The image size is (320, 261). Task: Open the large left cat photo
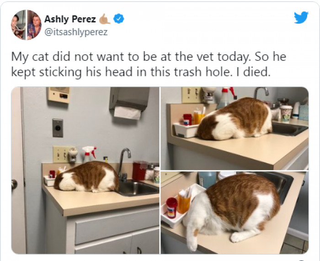85,170
